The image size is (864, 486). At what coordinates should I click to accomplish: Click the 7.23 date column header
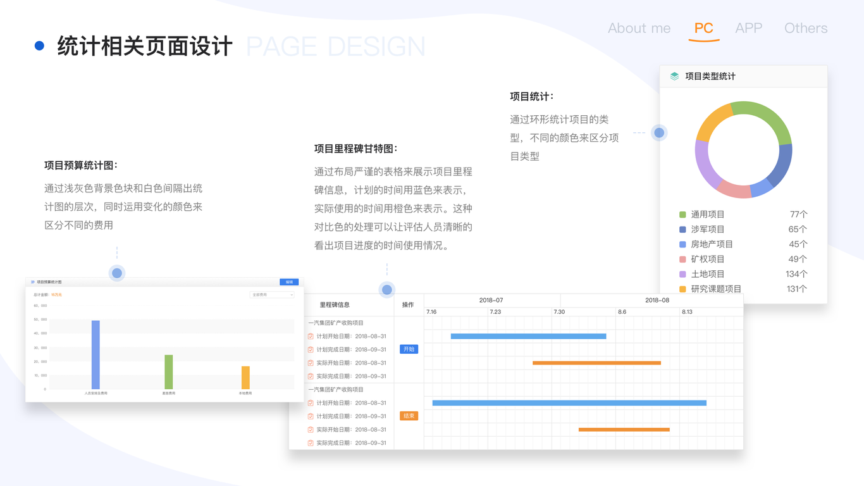[495, 312]
